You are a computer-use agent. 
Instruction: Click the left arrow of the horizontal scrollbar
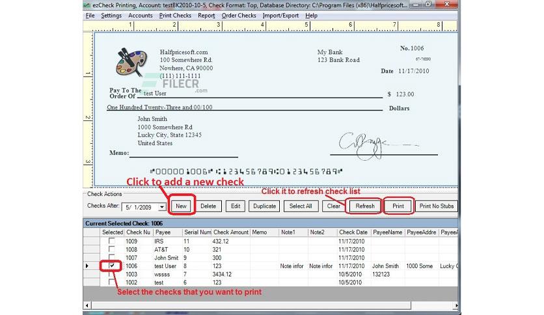[87, 306]
